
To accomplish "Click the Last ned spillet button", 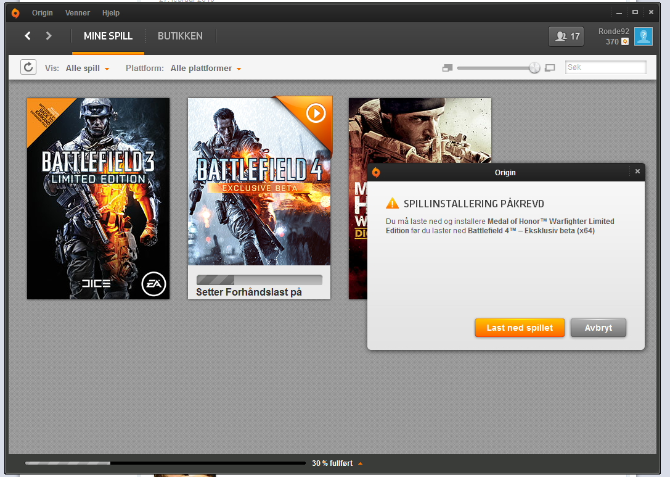I will coord(520,328).
